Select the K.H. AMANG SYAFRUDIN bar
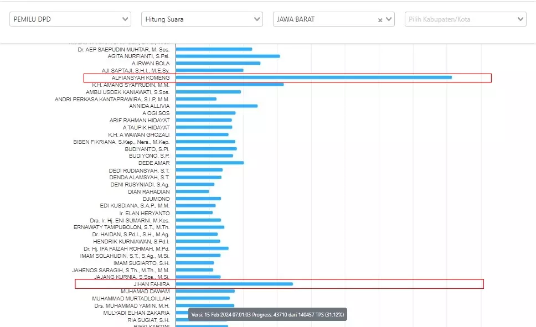This screenshot has height=327, width=536. 230,85
